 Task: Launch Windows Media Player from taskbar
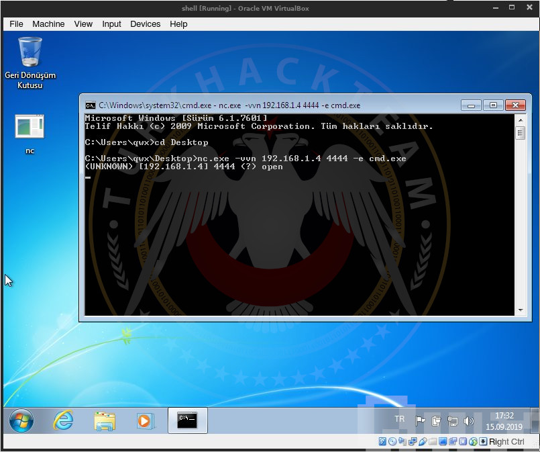146,420
